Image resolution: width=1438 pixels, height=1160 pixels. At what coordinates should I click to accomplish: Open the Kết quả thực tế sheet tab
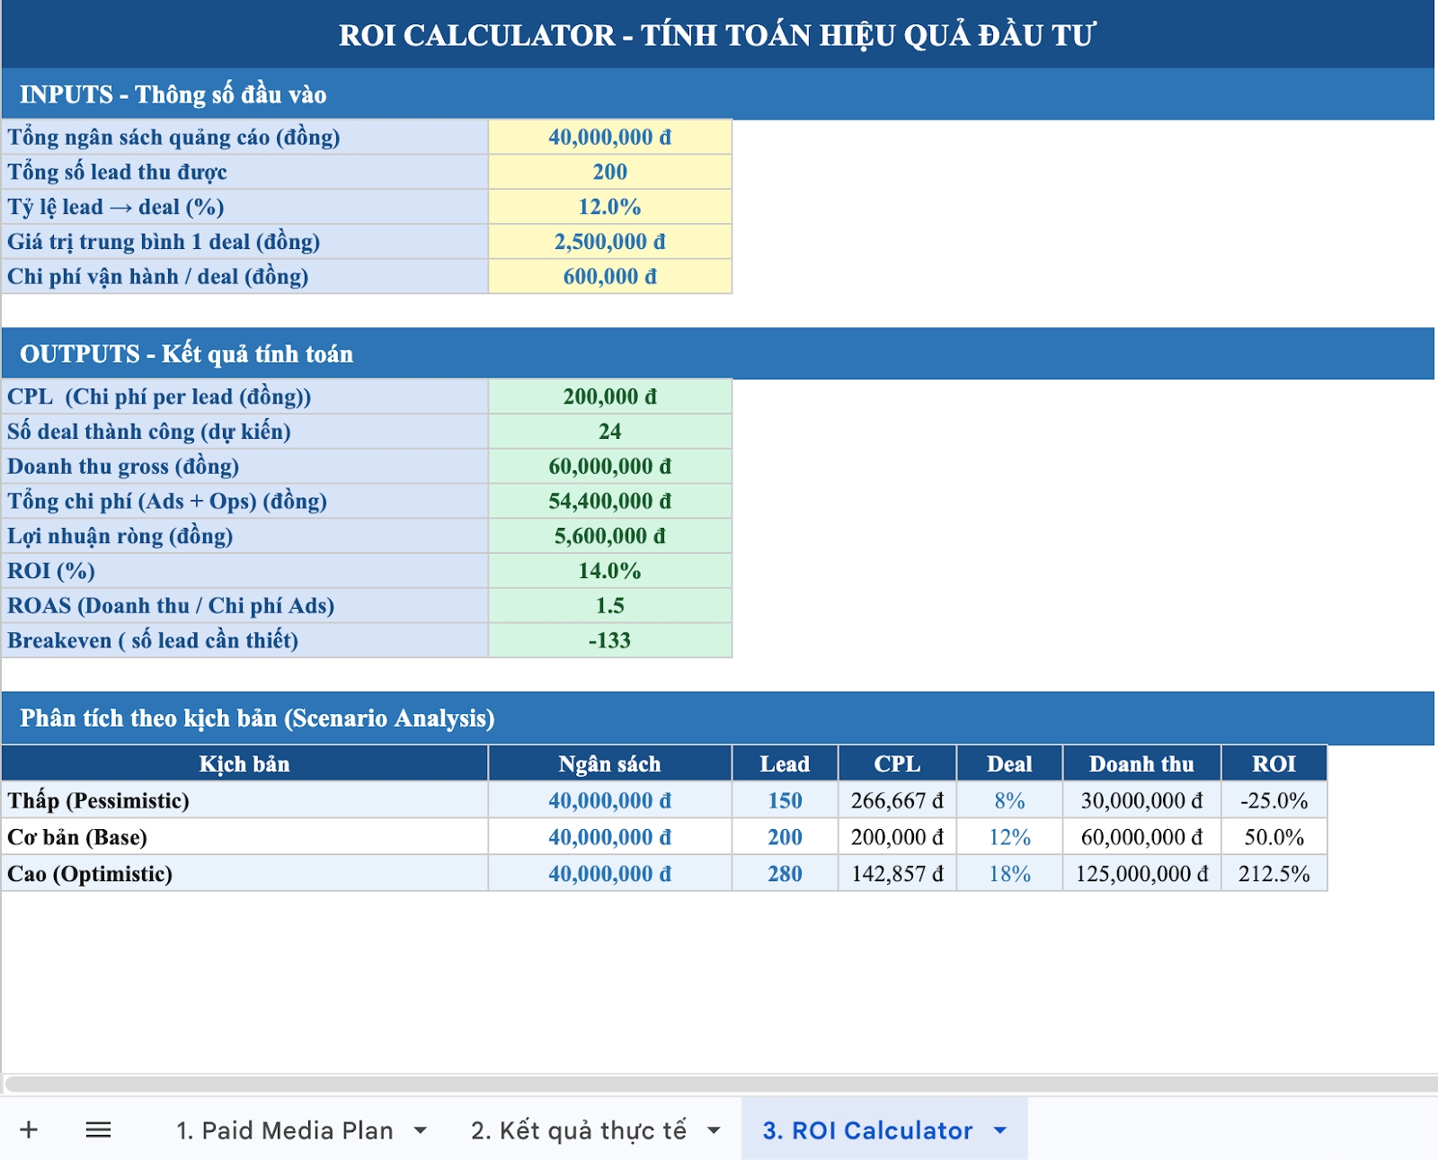578,1130
